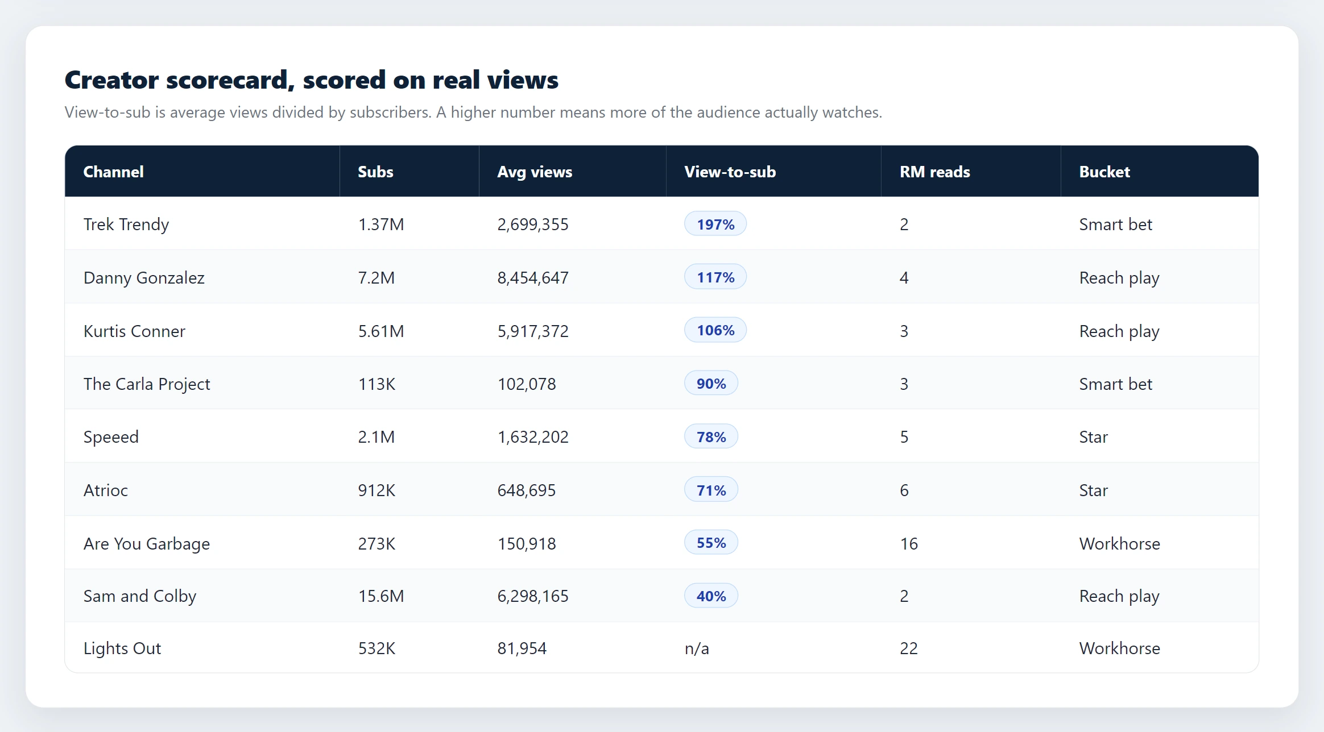Click Sam and Colby's Reach play bucket
This screenshot has width=1324, height=732.
point(1119,596)
